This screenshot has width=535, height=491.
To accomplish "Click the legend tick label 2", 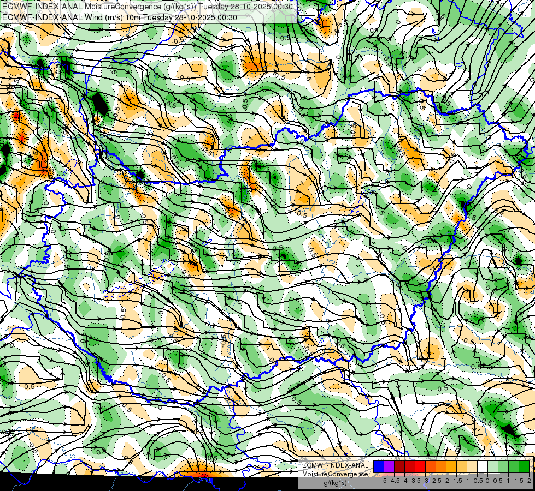I will (x=529, y=481).
